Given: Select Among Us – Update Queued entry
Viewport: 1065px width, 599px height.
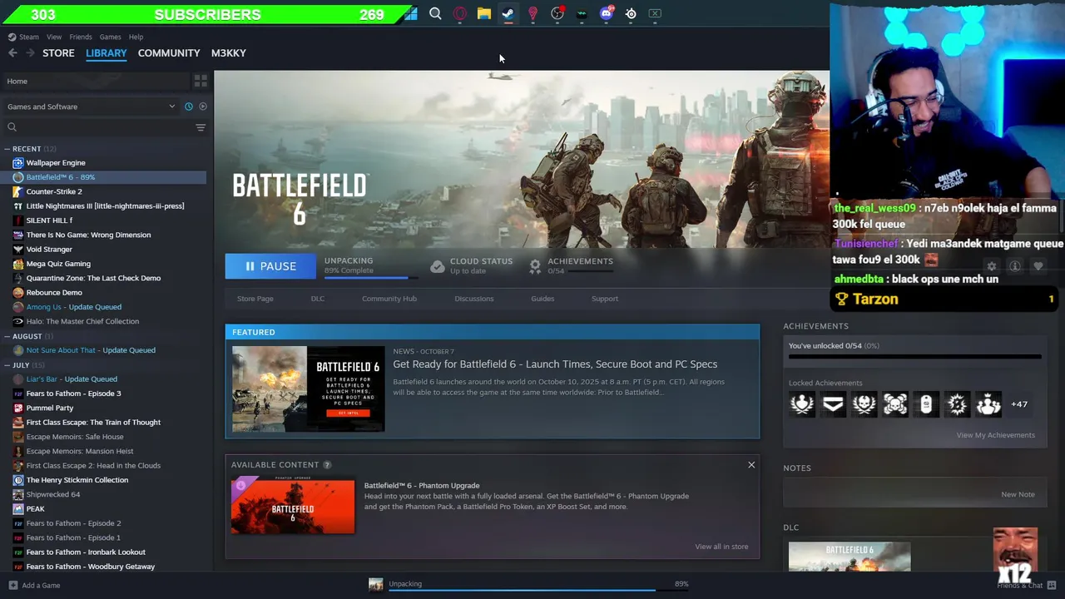Looking at the screenshot, I should pos(73,307).
